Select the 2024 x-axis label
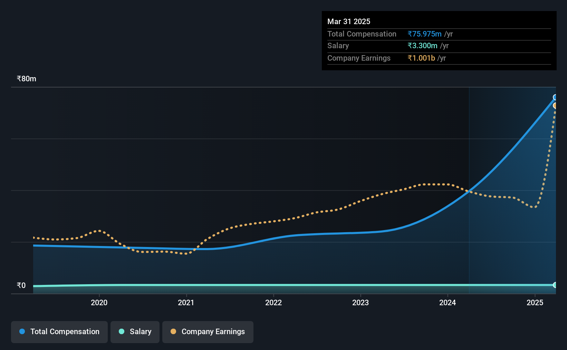 pyautogui.click(x=448, y=302)
